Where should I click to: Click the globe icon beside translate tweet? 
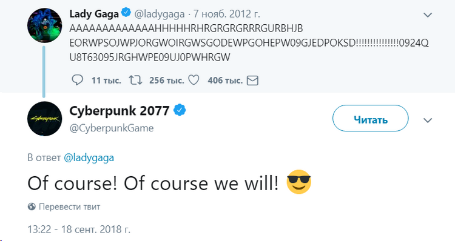[32, 207]
